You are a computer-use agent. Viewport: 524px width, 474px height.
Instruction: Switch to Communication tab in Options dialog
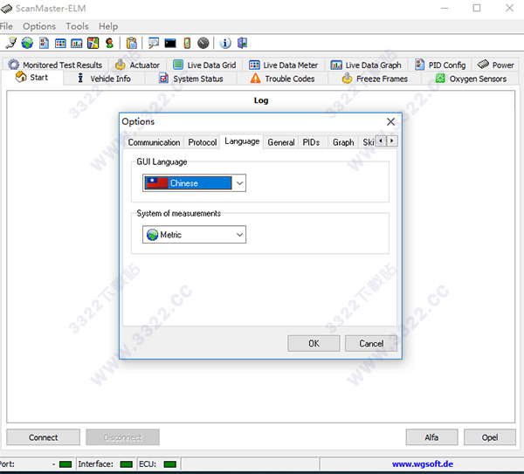pos(154,142)
